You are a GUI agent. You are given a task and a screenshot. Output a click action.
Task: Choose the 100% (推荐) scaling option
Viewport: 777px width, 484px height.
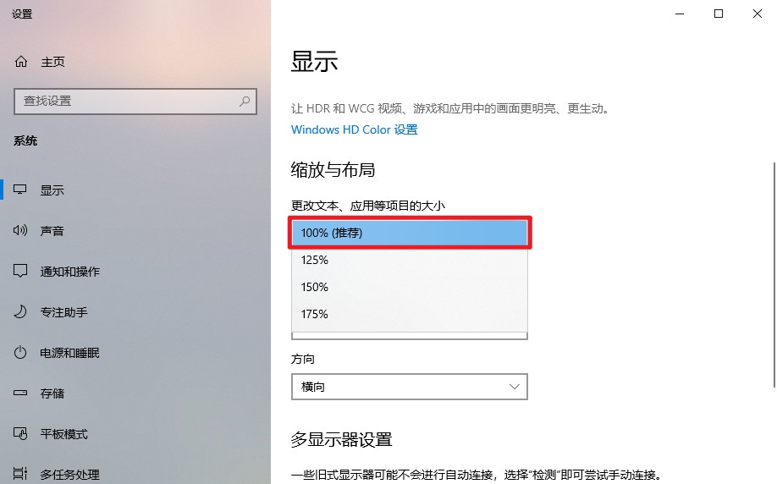coord(410,233)
